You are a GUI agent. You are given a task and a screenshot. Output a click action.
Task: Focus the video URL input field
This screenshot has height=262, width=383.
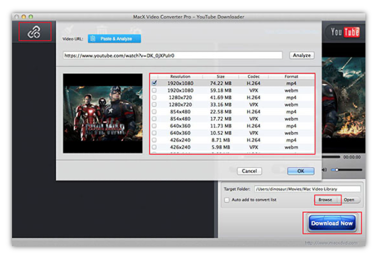pyautogui.click(x=172, y=56)
